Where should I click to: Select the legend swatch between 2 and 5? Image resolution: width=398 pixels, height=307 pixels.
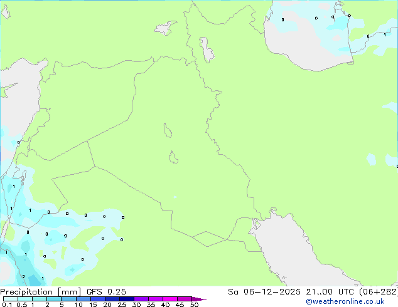tap(54, 299)
